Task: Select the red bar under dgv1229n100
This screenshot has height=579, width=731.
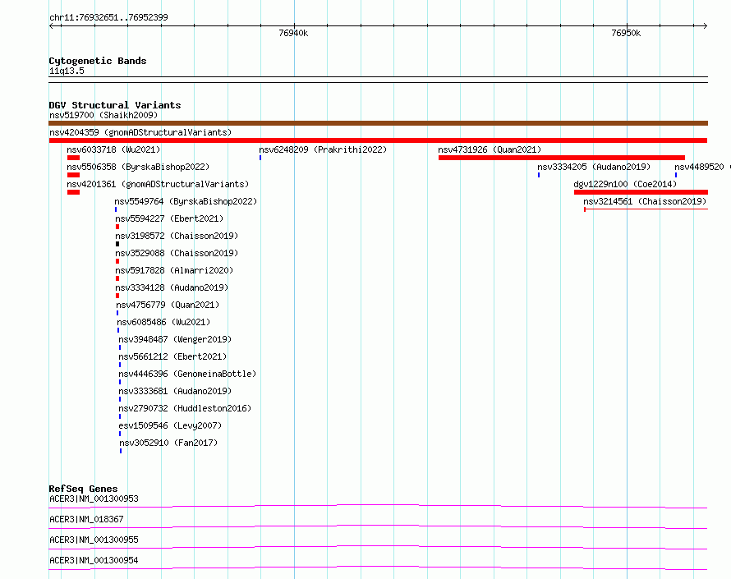Action: click(x=641, y=192)
